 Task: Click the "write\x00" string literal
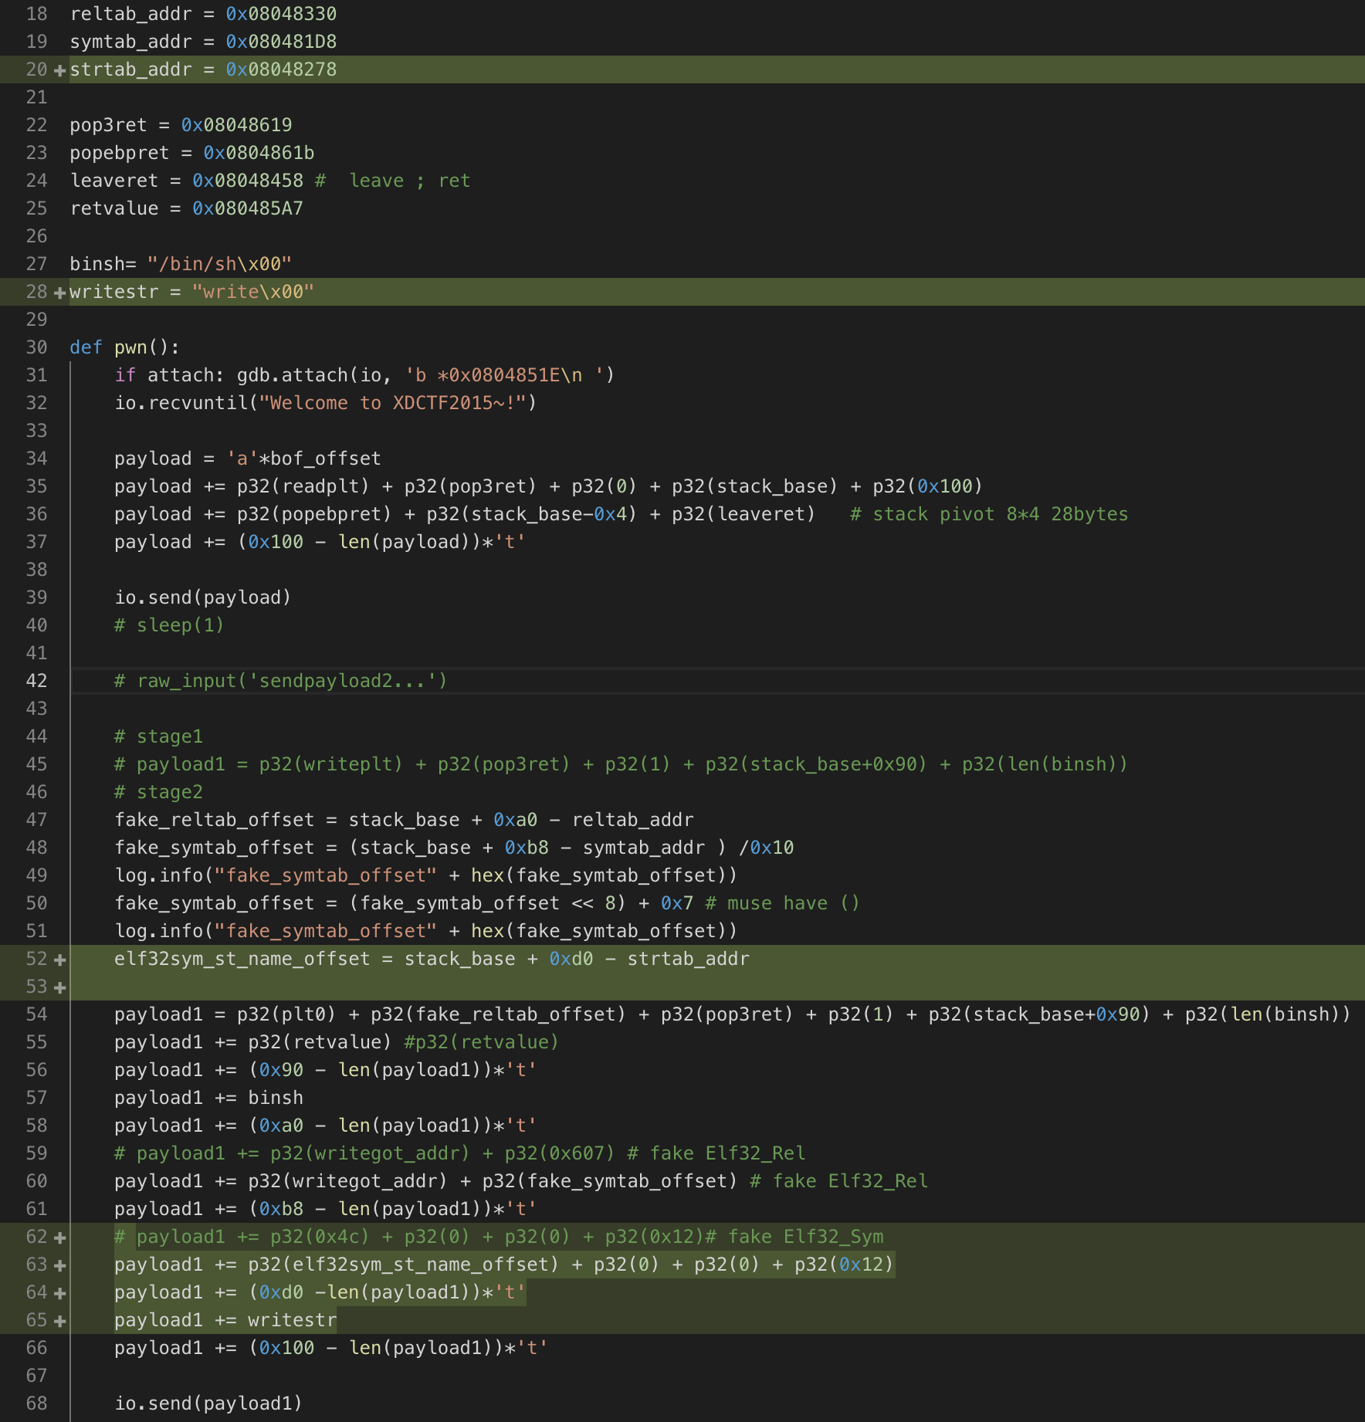(x=253, y=292)
